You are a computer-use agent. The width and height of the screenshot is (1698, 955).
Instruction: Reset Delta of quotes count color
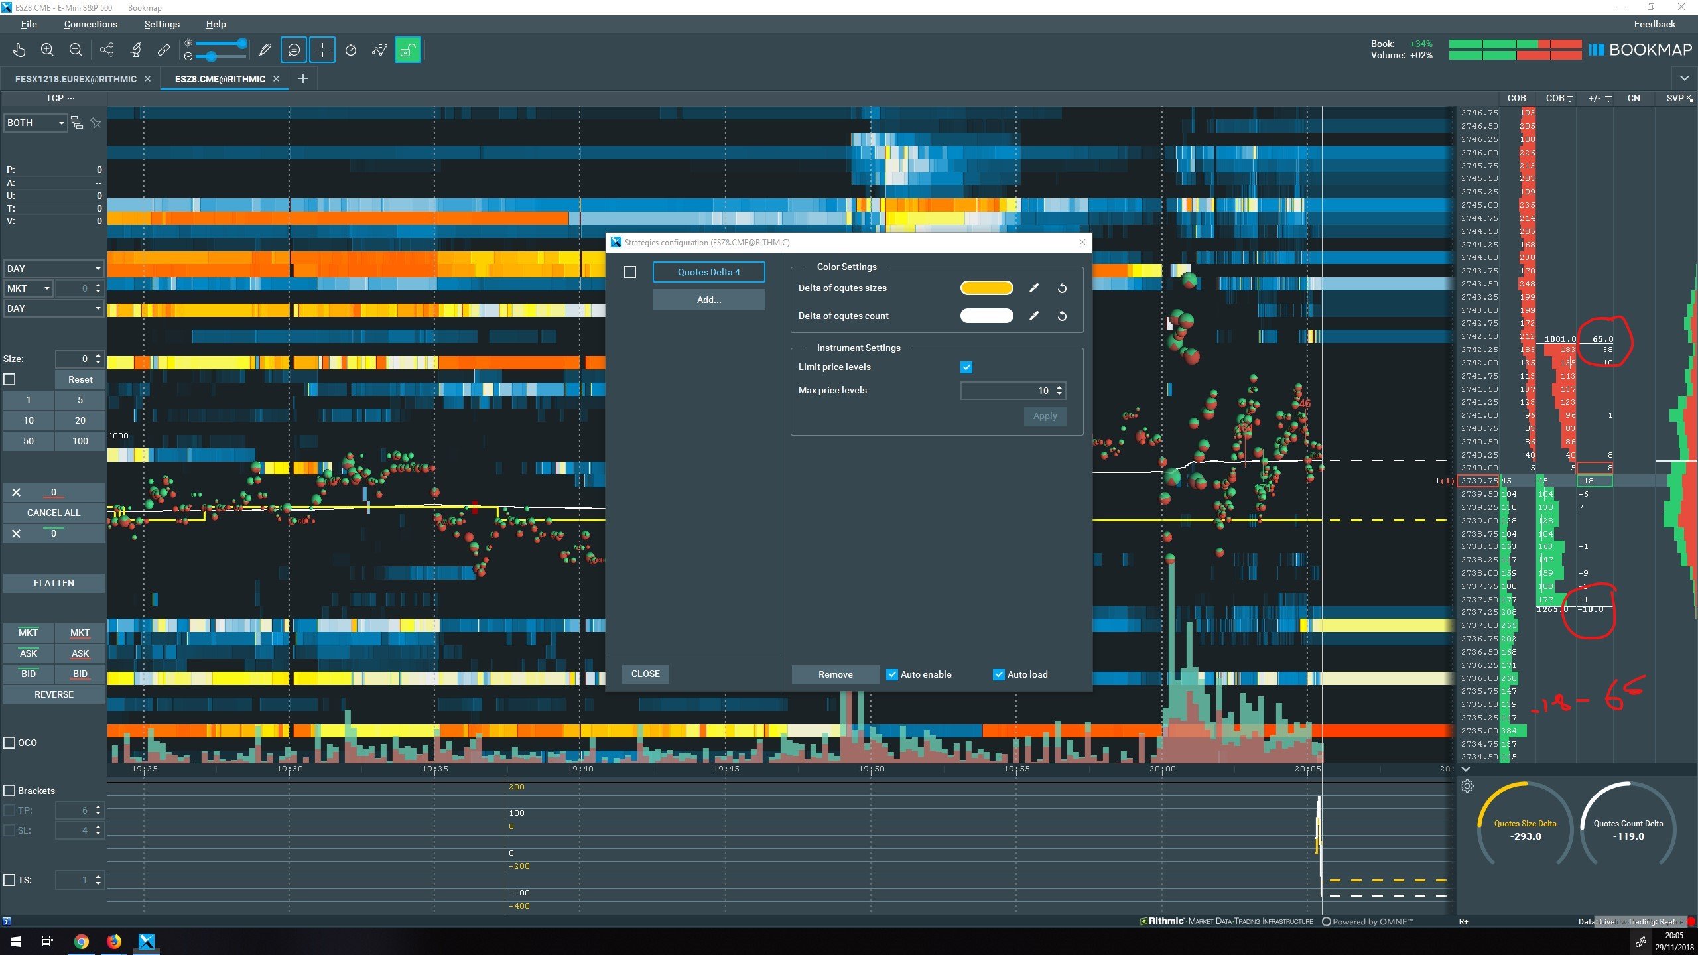pyautogui.click(x=1062, y=316)
